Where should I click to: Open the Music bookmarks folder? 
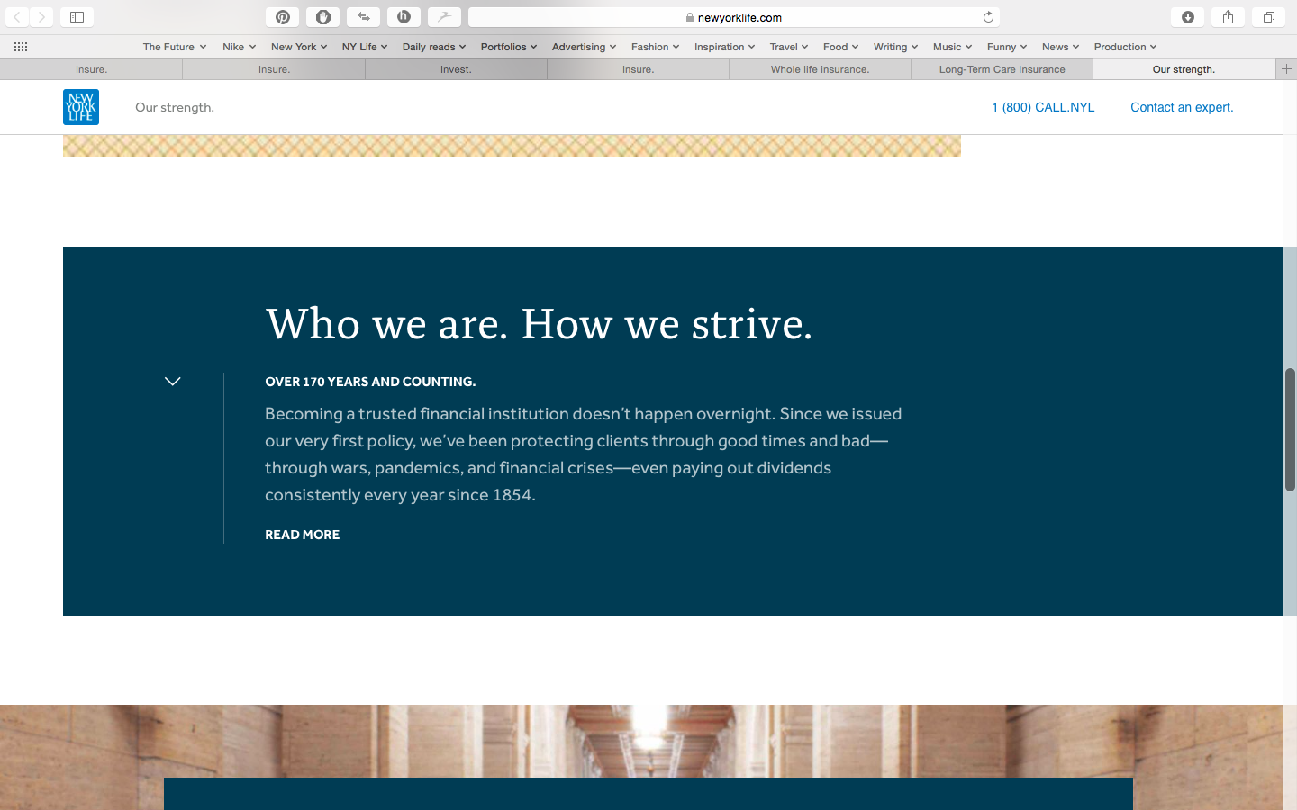952,47
